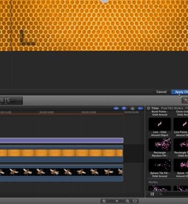Viewport: 188px width, 204px height.
Task: Click the timeline zoom out magnifier
Action: coord(104,201)
